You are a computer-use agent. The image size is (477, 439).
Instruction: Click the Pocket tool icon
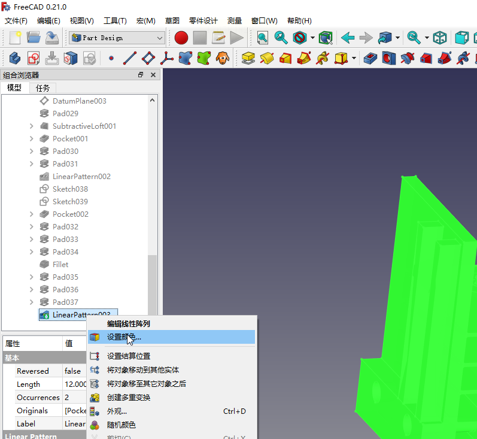point(370,59)
